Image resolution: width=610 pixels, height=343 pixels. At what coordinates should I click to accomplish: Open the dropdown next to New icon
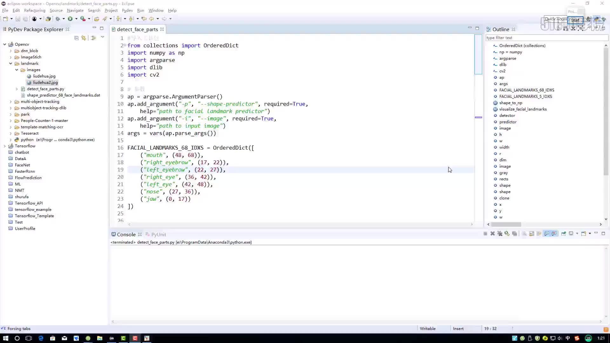pyautogui.click(x=11, y=19)
